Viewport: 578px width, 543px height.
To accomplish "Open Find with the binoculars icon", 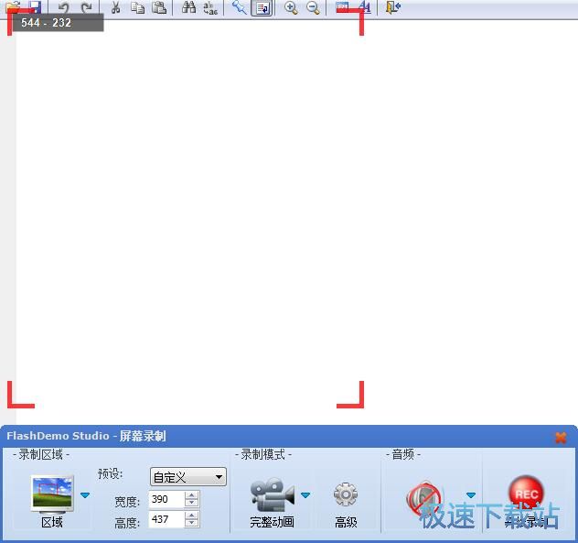I will point(188,7).
